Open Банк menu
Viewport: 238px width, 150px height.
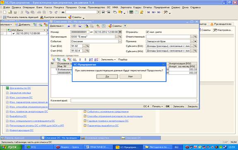click(39, 7)
